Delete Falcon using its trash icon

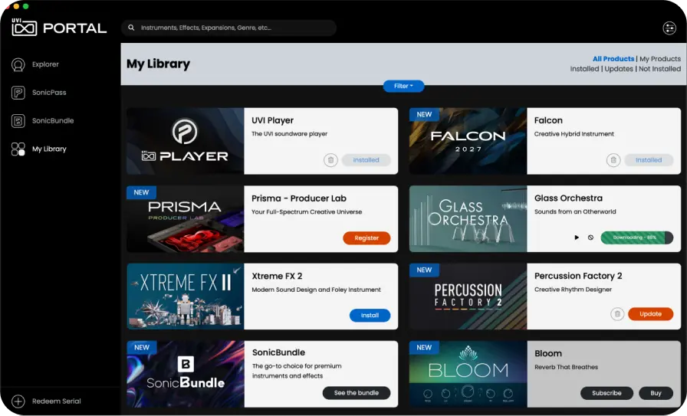click(613, 160)
